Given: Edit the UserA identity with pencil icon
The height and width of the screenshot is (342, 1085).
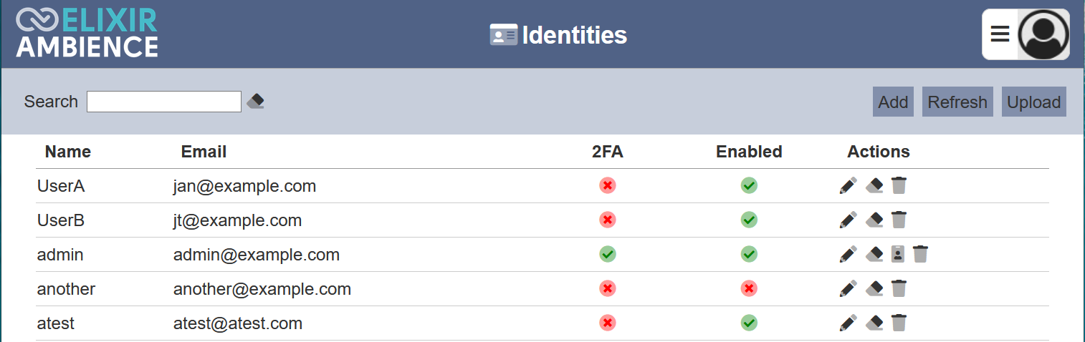Looking at the screenshot, I should 848,186.
